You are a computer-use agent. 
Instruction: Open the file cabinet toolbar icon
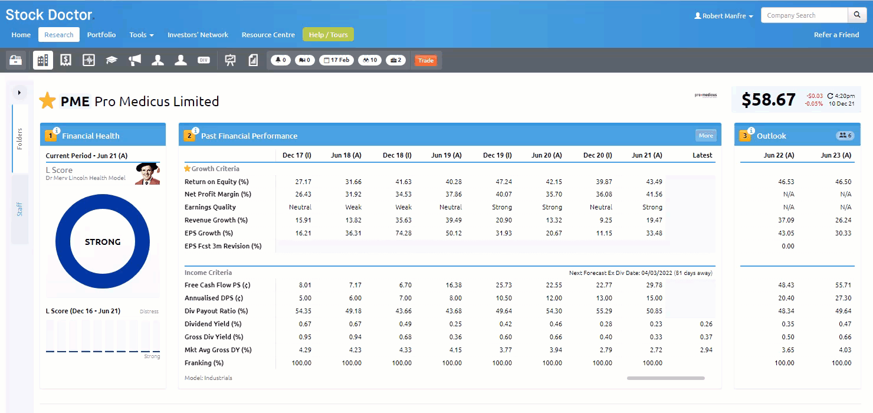coord(16,60)
